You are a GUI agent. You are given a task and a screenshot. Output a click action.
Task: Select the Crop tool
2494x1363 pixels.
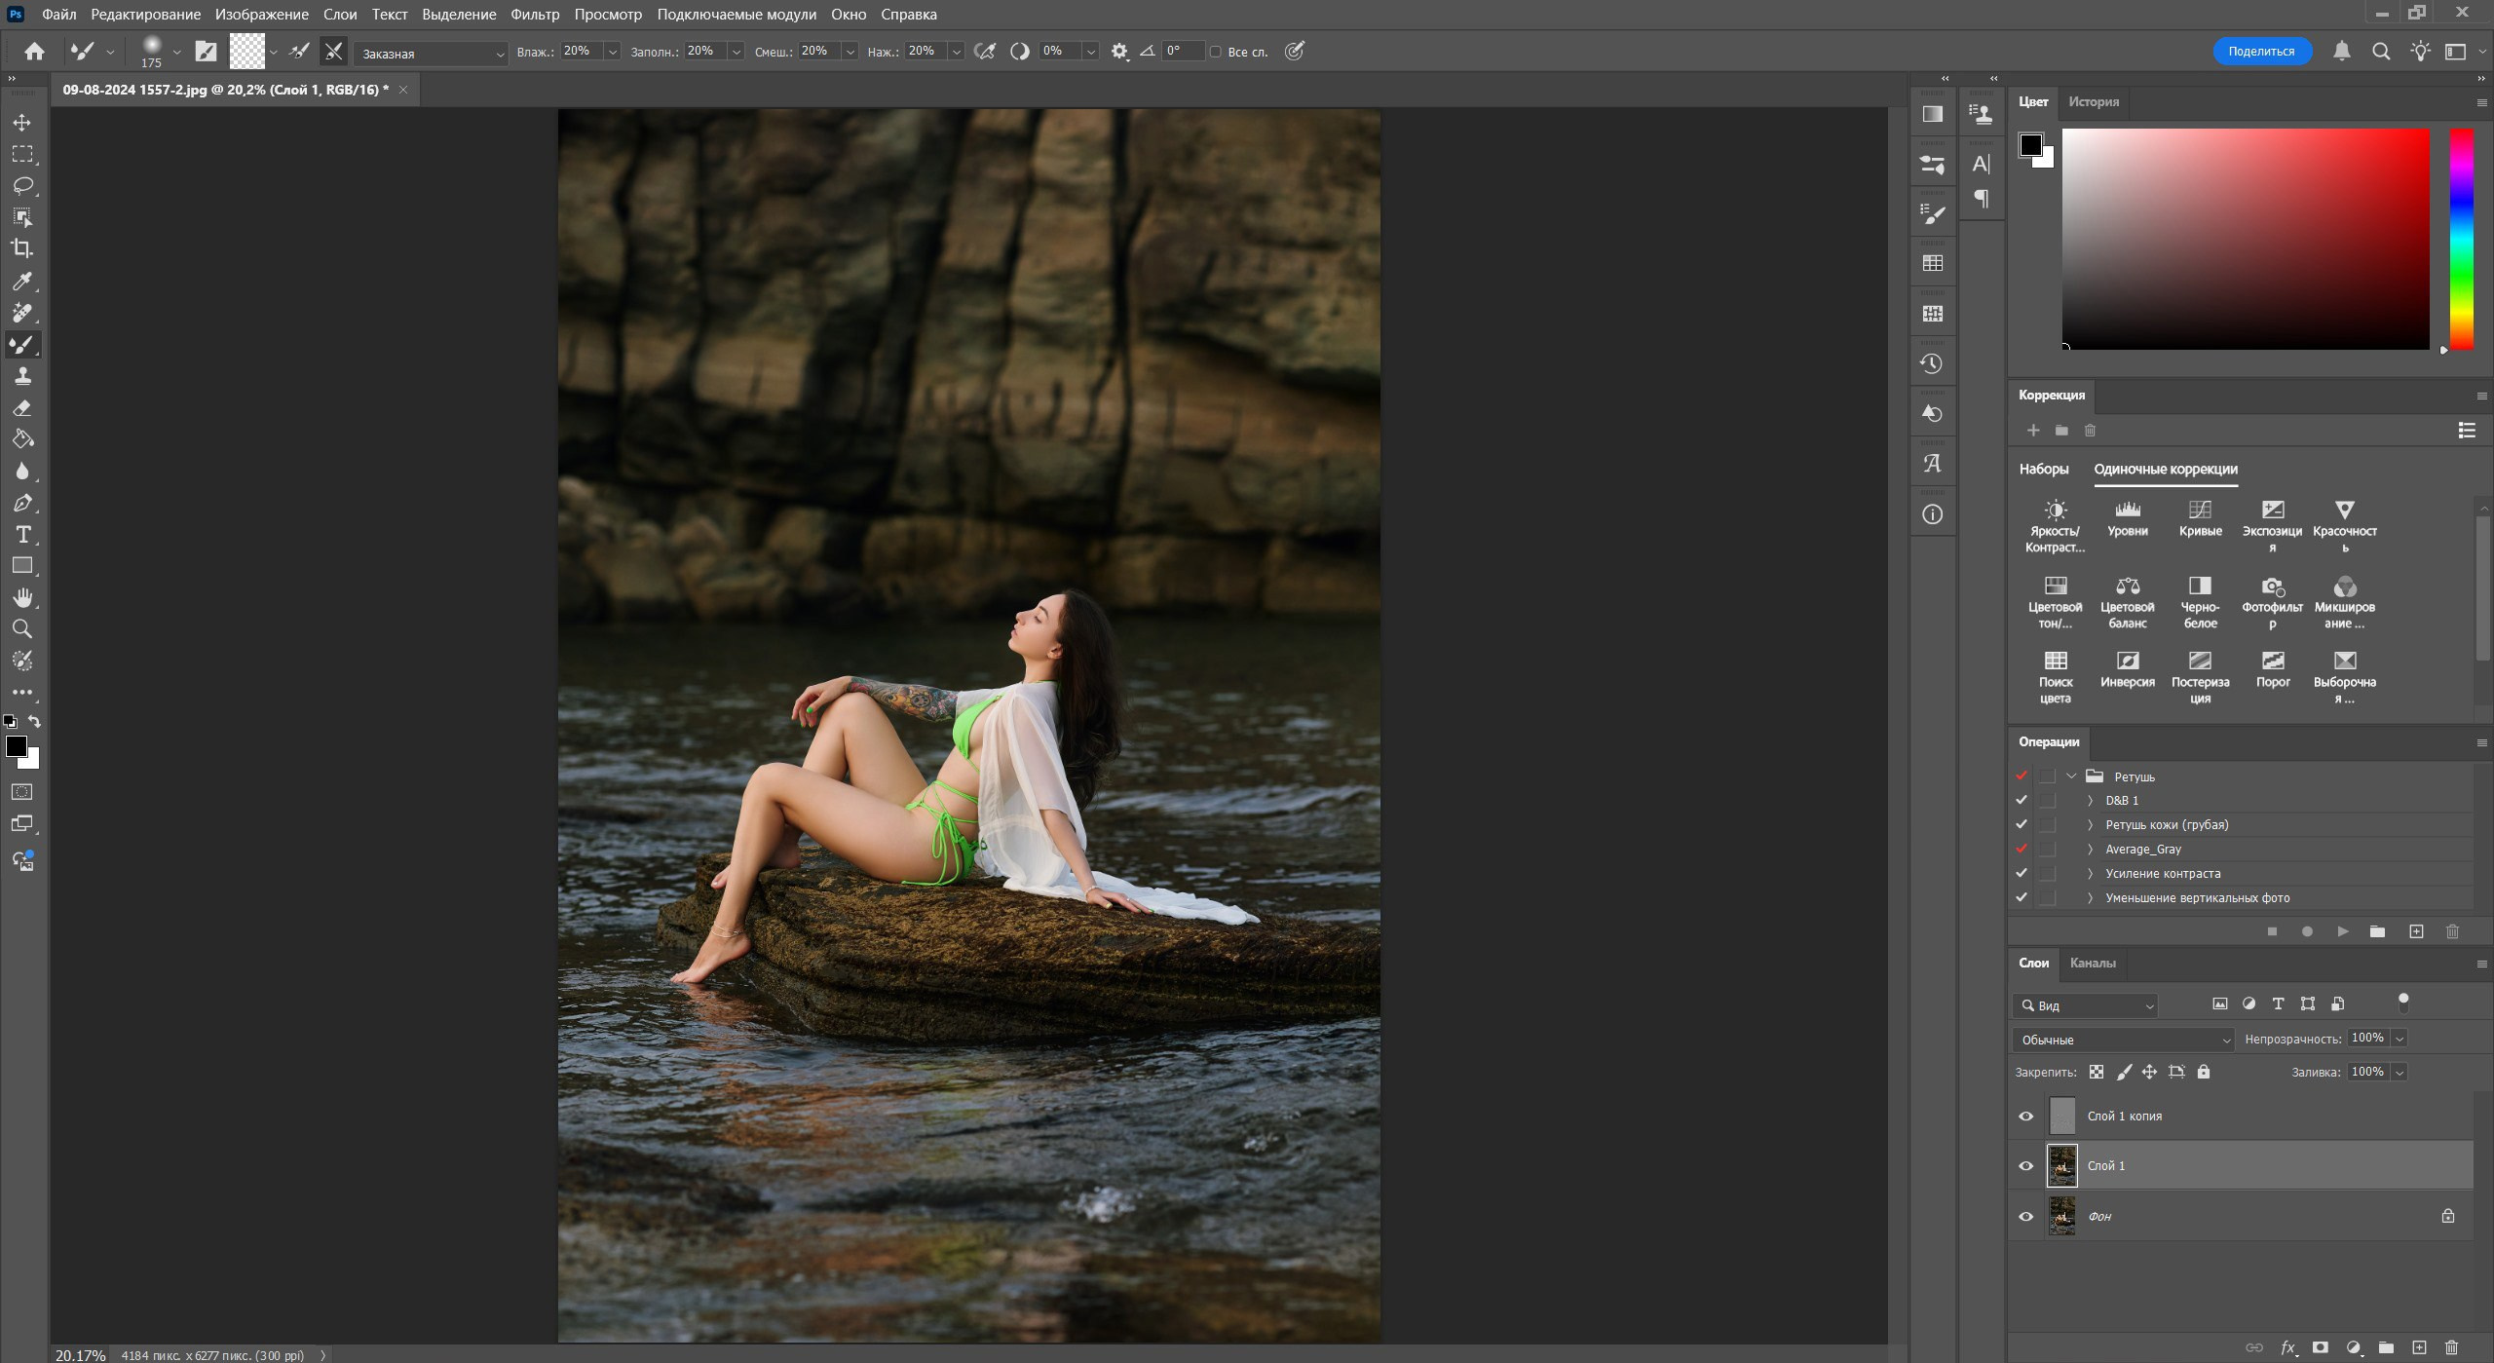tap(22, 248)
